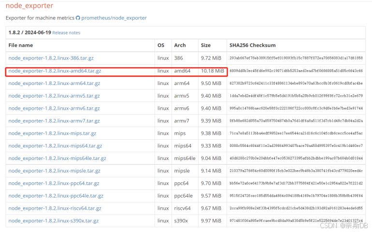
Task: Download node_exporter-1.8.2.linux-armv5.tar.gz
Action: point(54,96)
